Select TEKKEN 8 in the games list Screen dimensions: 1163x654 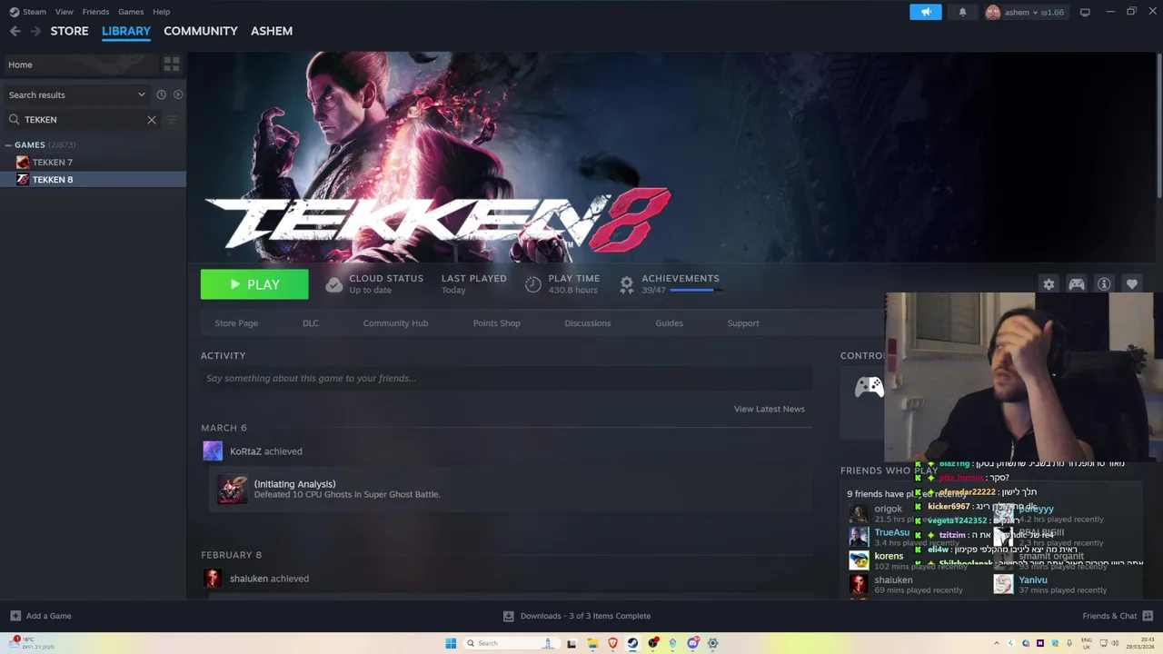[x=93, y=180]
